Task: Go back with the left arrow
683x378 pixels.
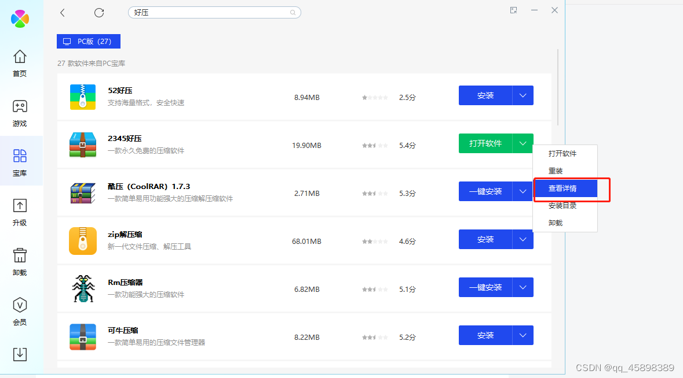Action: 63,13
